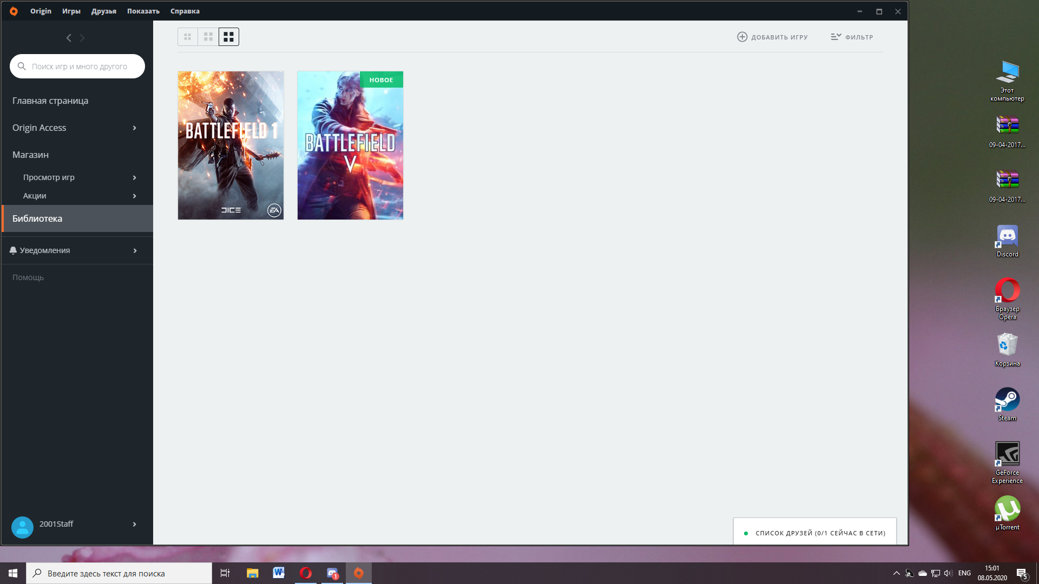Screen dimensions: 1039x584
Task: Open the Battlefield 1 game tile
Action: [231, 145]
